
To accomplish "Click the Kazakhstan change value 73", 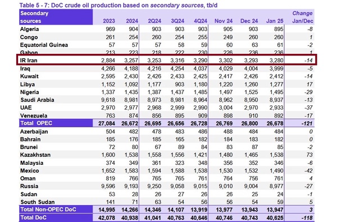I will point(309,155).
